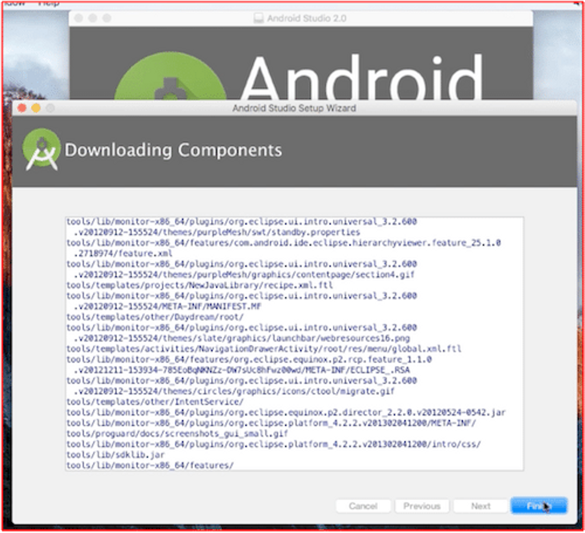Cancel the component download
Image resolution: width=585 pixels, height=533 pixels.
pos(363,506)
